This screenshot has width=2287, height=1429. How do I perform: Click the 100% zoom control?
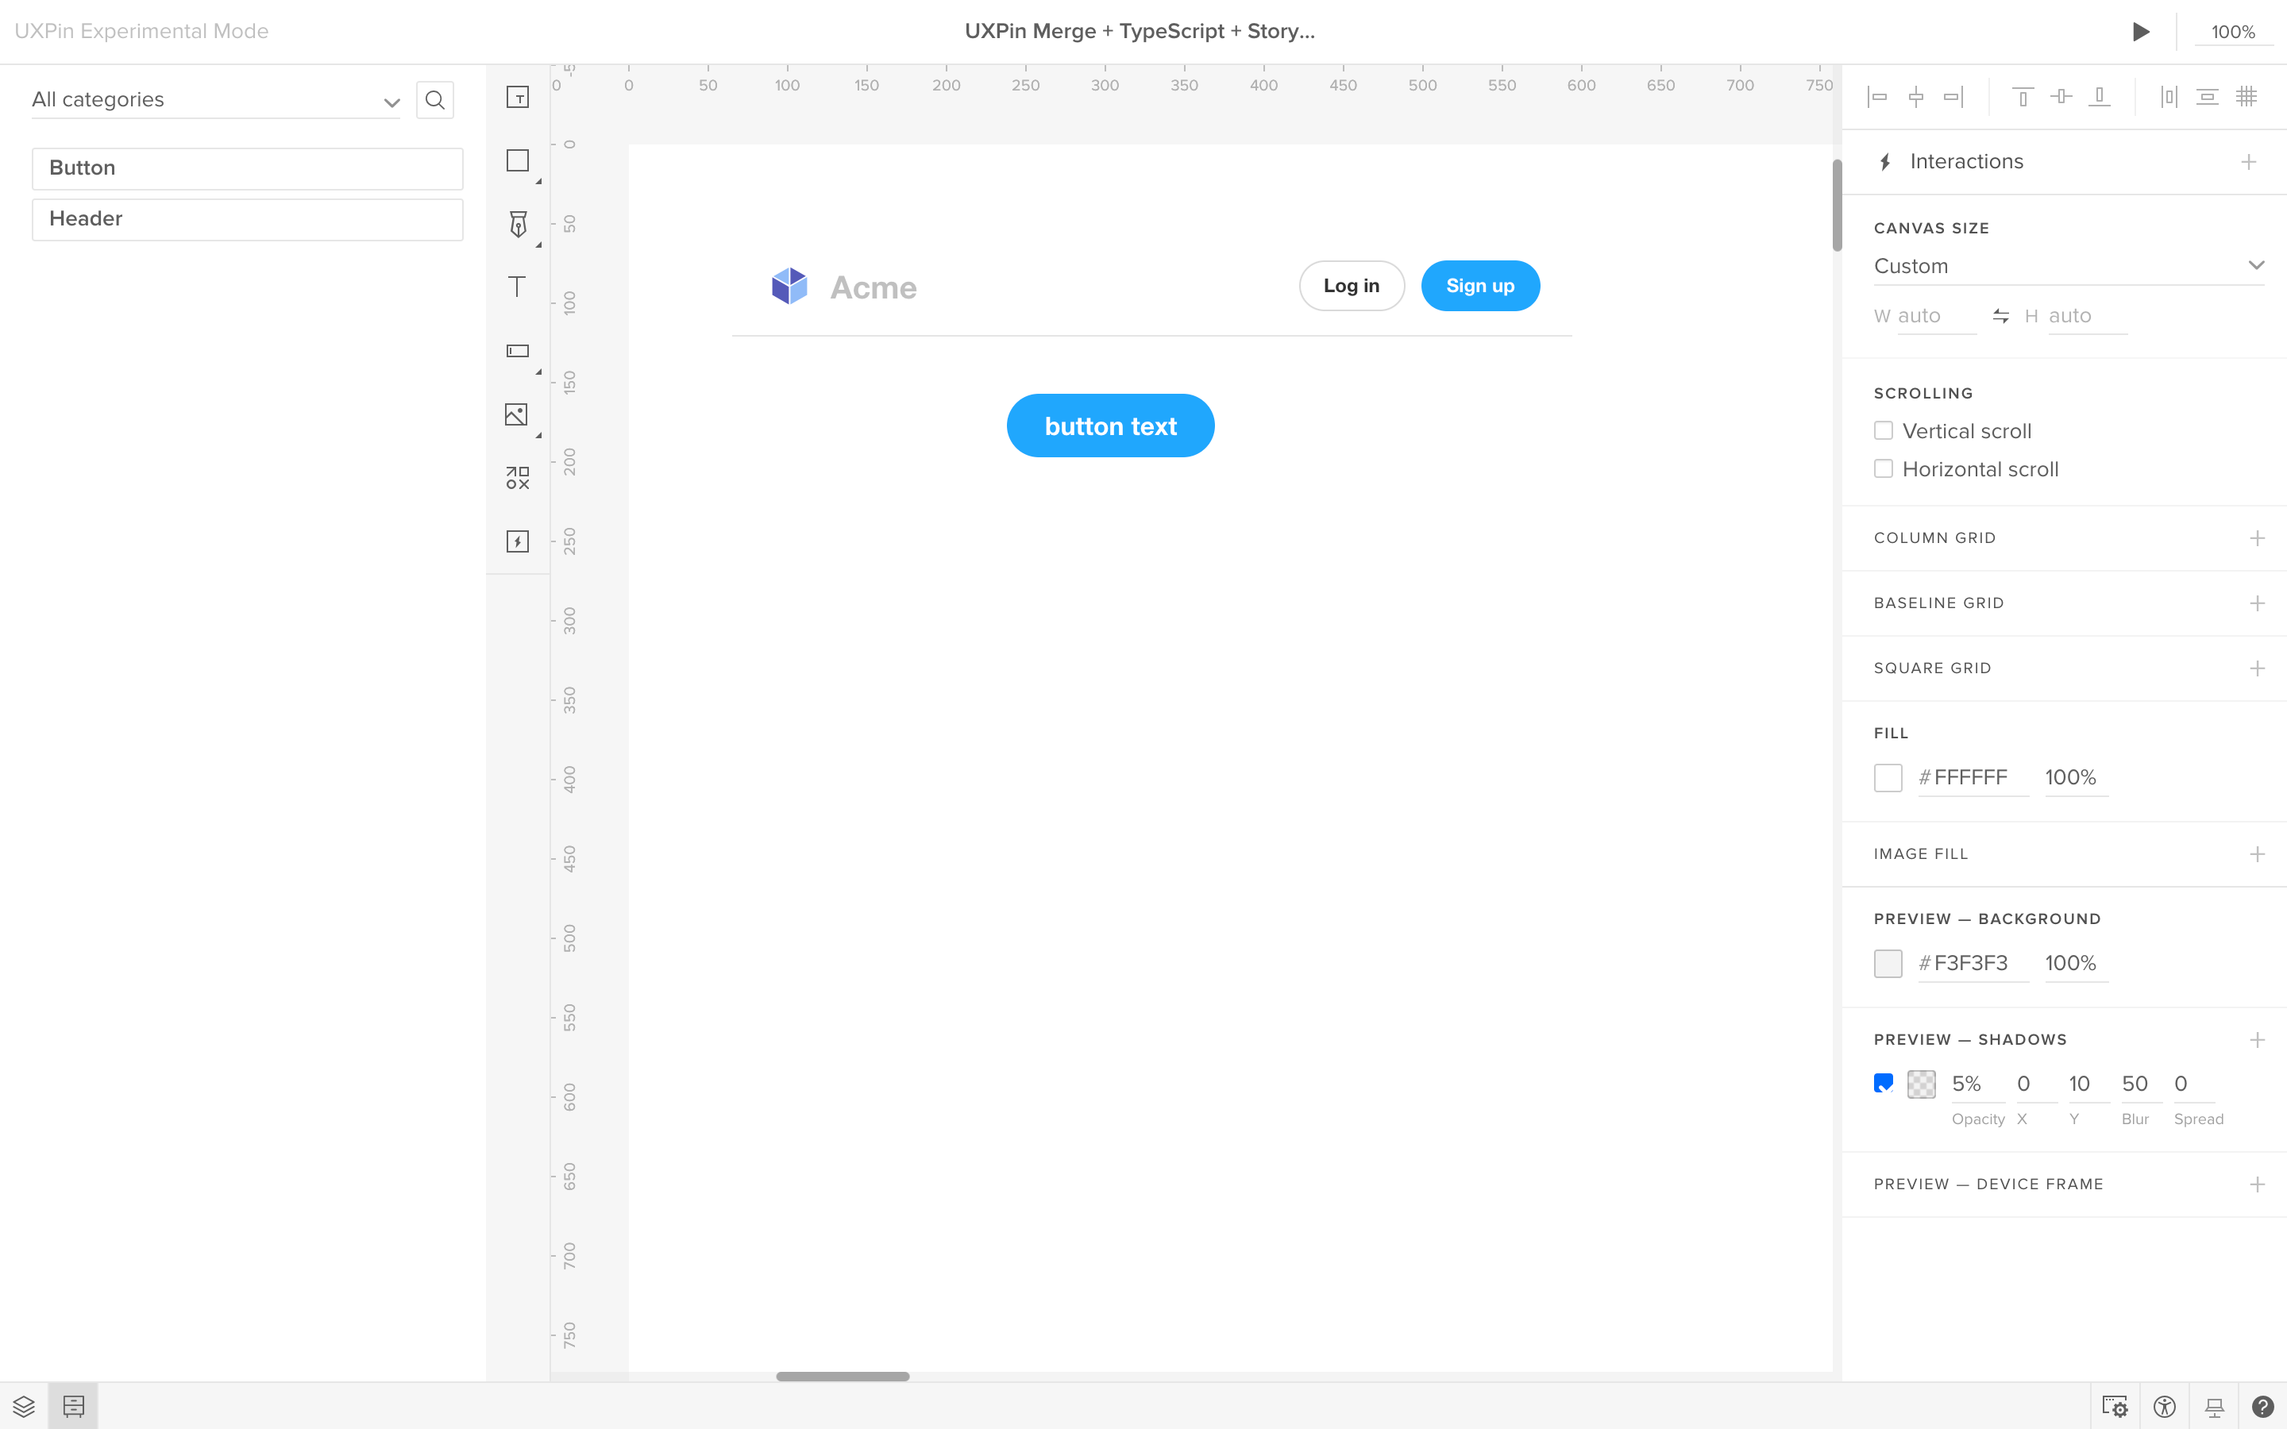[2232, 30]
